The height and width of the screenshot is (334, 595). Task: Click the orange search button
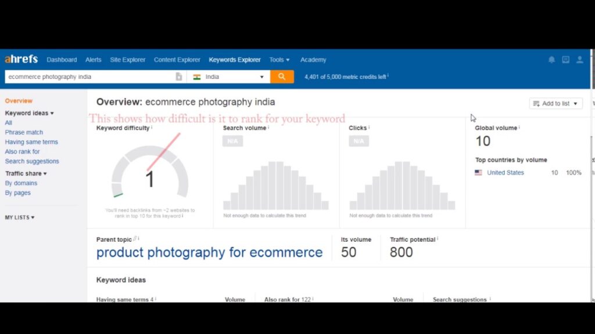282,77
